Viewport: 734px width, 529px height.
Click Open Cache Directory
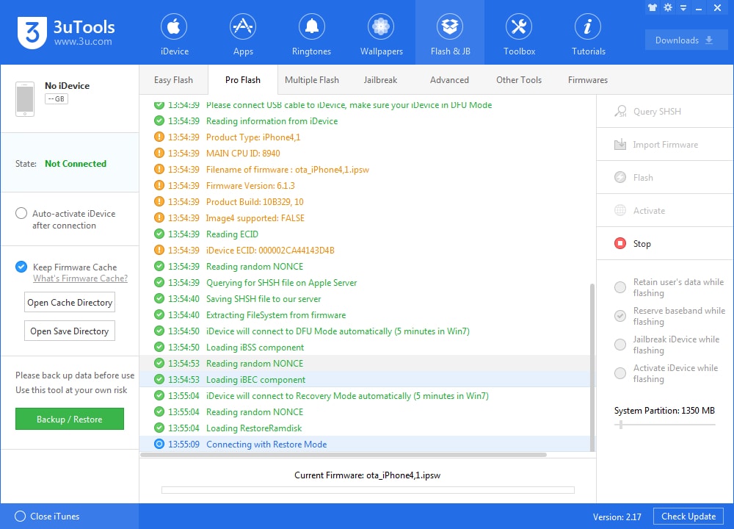tap(70, 302)
